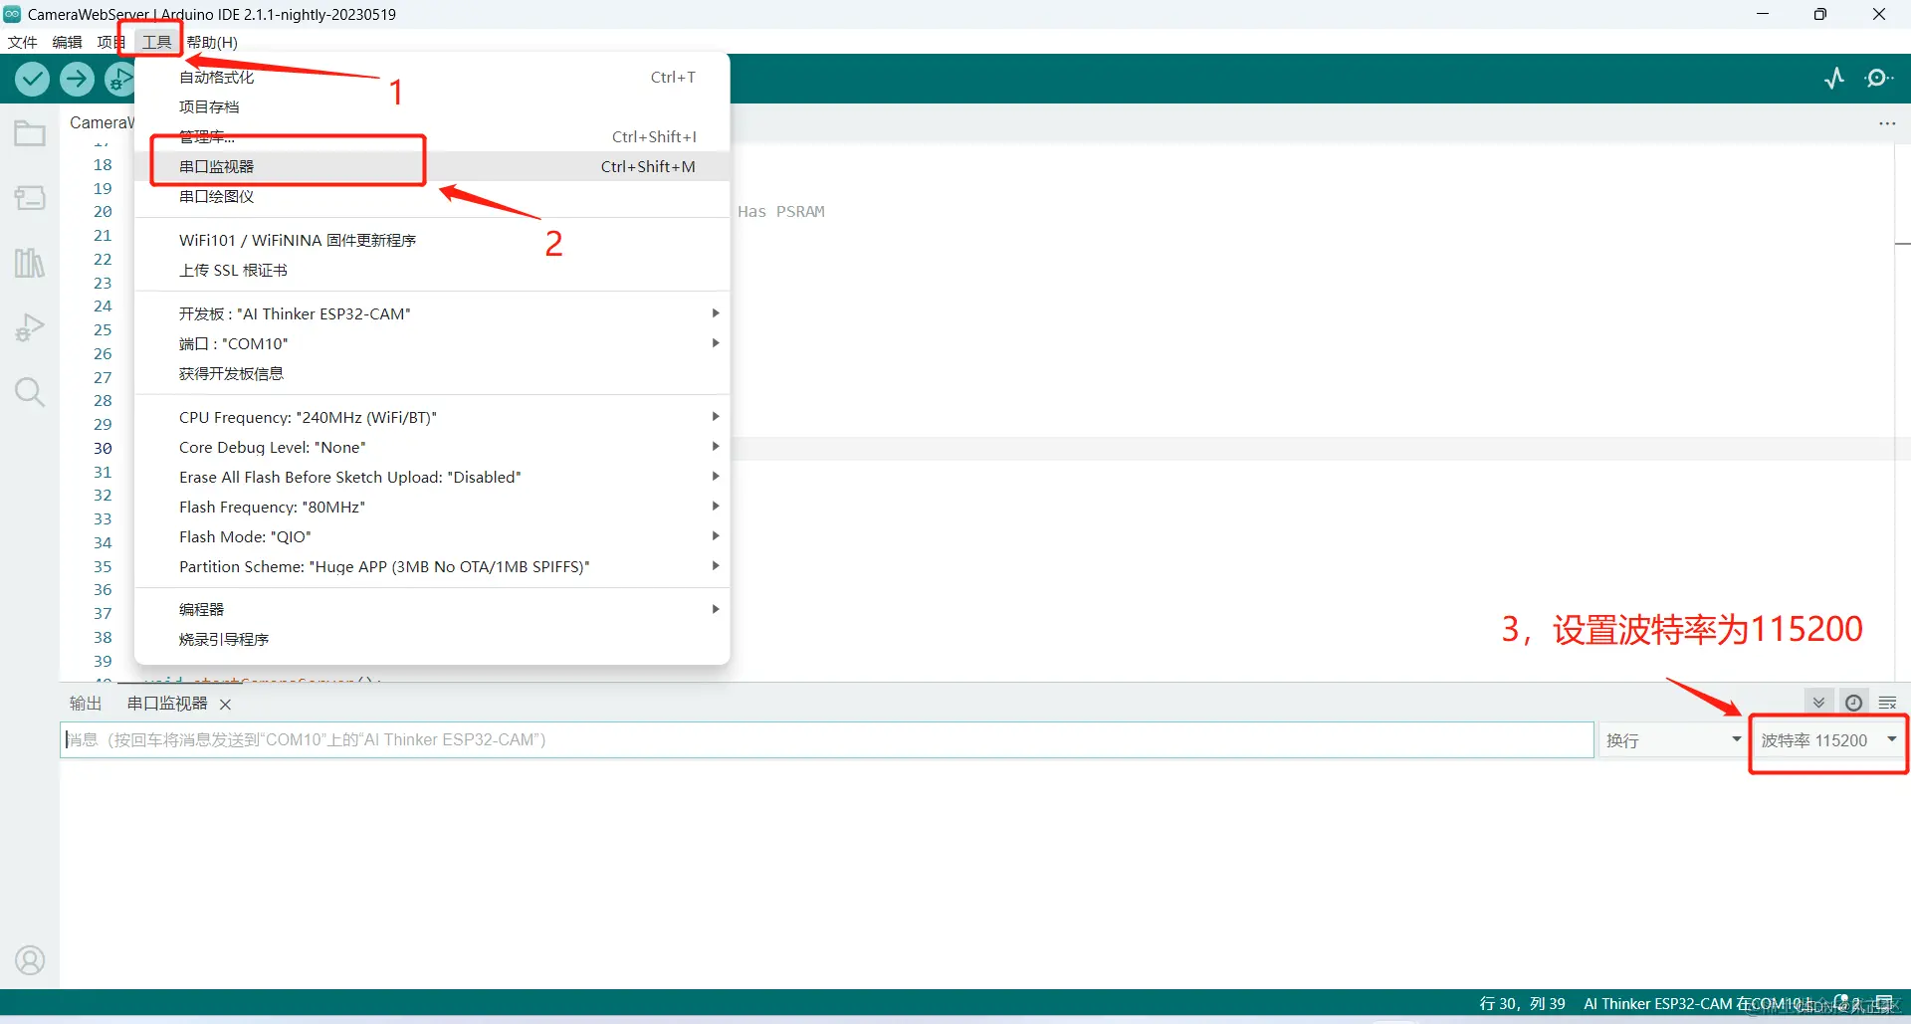This screenshot has height=1024, width=1911.
Task: Open WiFi101 / WiFiNINA 固件更新程序 entry
Action: tap(432, 240)
